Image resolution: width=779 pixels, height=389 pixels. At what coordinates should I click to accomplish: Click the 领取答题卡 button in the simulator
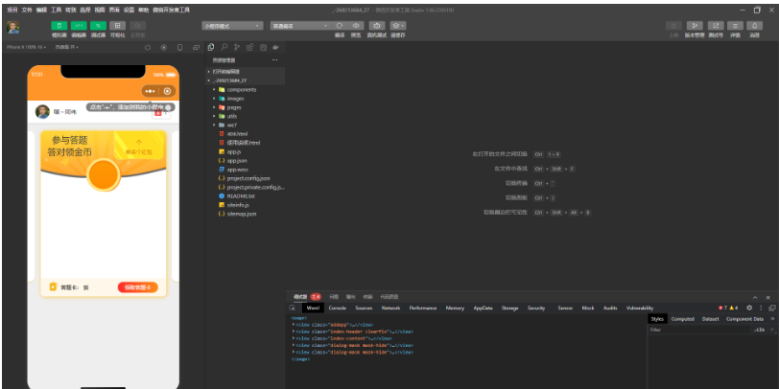137,286
